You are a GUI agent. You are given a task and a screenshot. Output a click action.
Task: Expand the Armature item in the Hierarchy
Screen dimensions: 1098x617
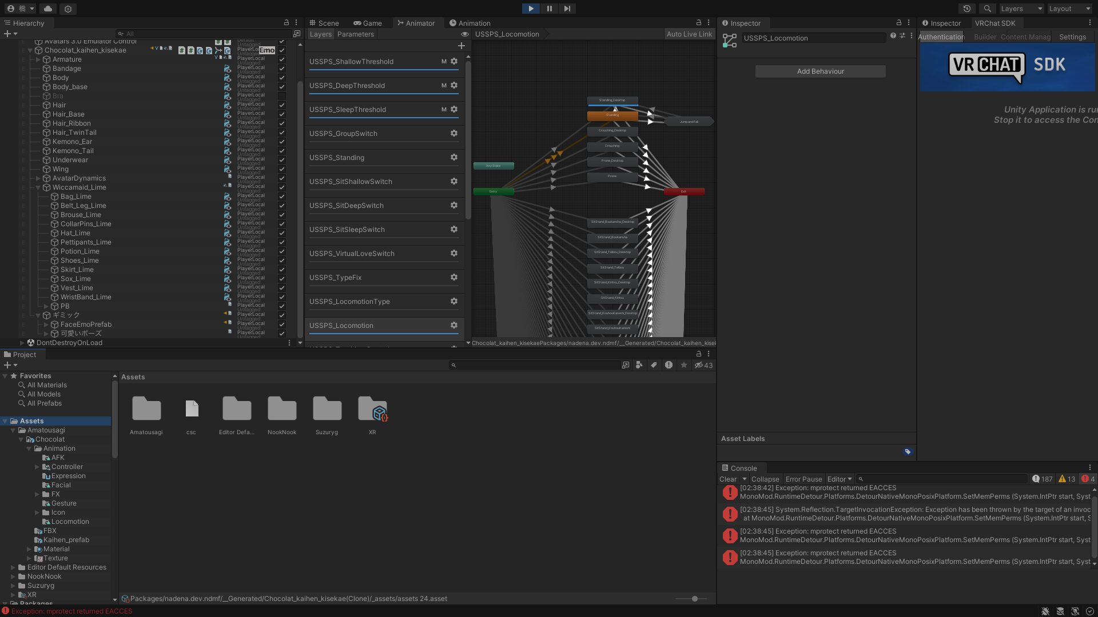(38, 59)
